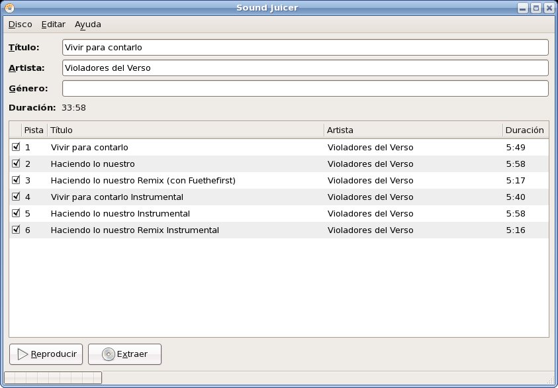Open the Ayuda menu

click(88, 24)
